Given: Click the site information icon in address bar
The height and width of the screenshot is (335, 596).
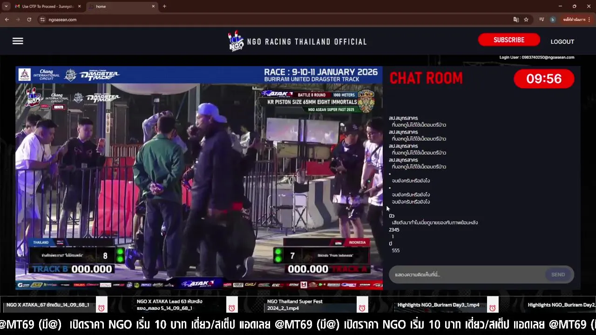Looking at the screenshot, I should [x=42, y=20].
